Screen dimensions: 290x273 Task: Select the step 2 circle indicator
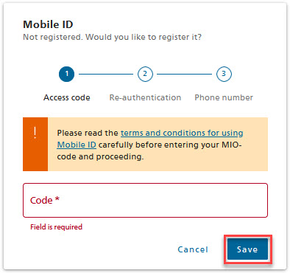pos(145,74)
